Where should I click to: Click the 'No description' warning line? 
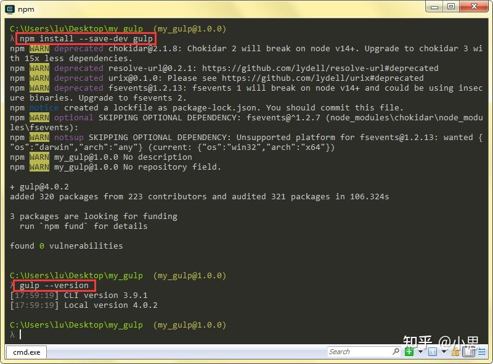(x=101, y=157)
